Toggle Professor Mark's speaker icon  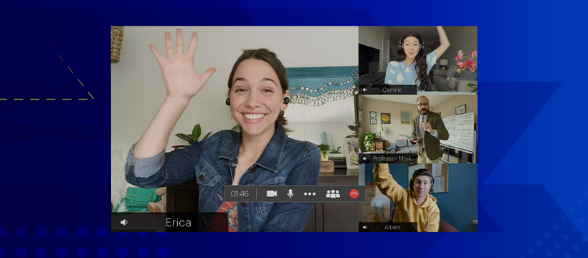364,158
